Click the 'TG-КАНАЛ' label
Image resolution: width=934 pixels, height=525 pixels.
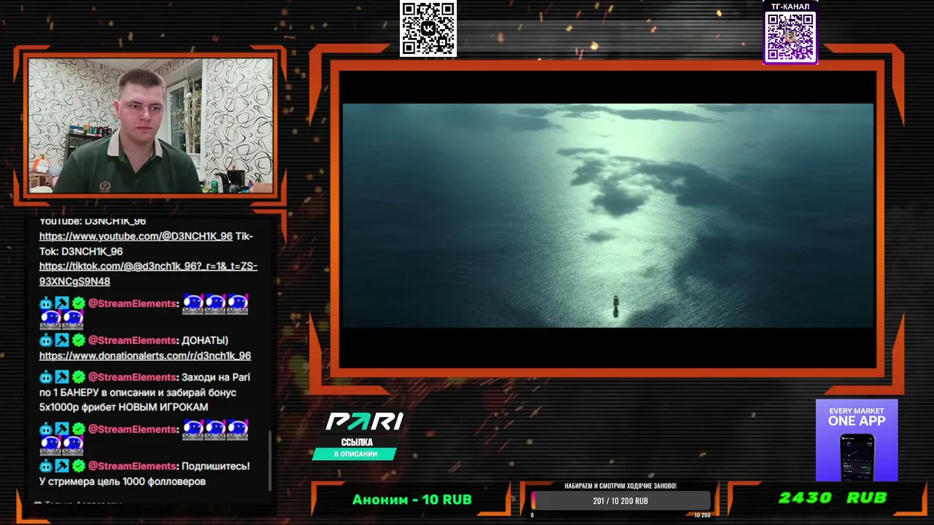coord(790,7)
